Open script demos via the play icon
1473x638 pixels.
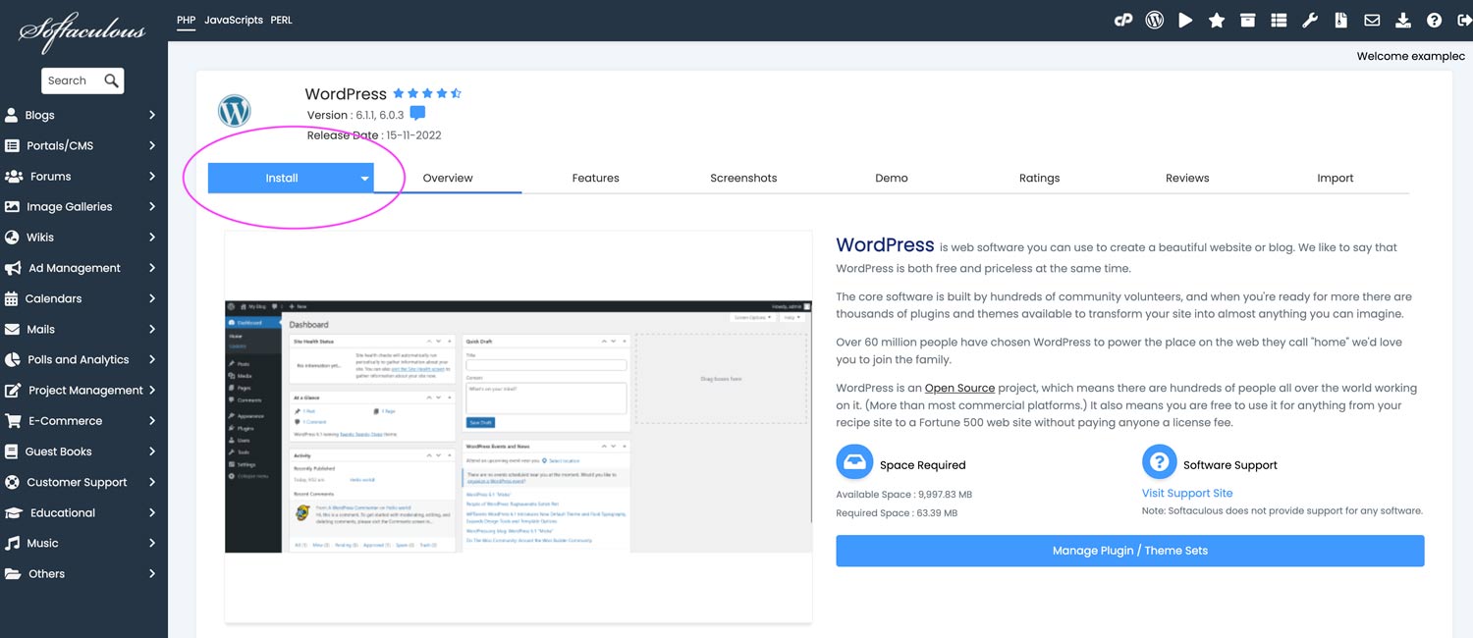click(x=1185, y=20)
